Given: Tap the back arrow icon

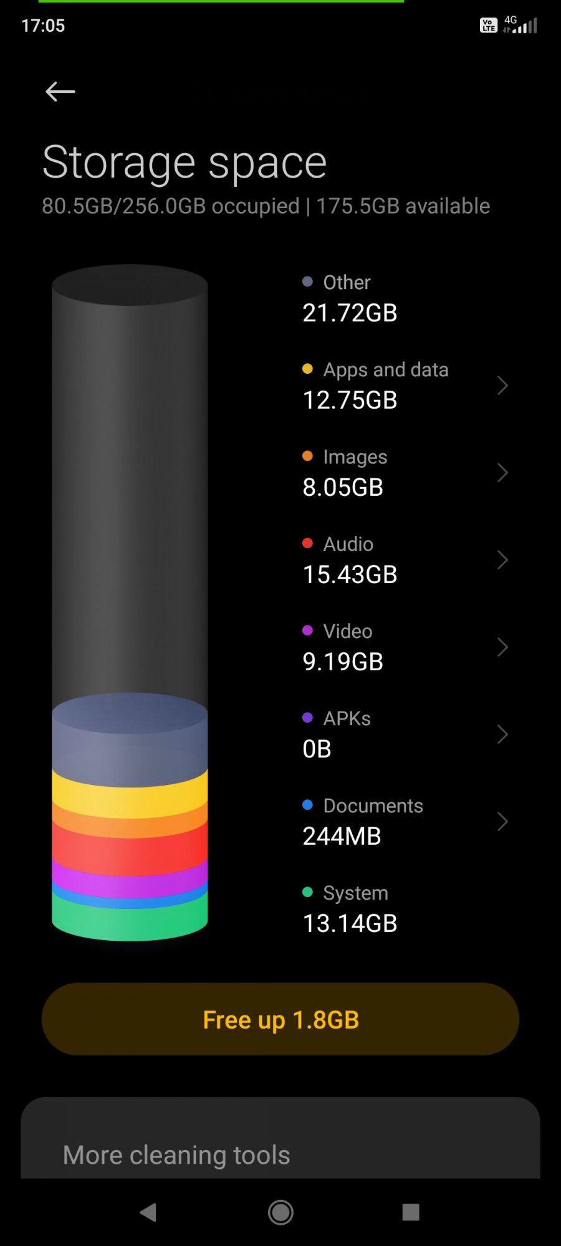Looking at the screenshot, I should pyautogui.click(x=60, y=92).
